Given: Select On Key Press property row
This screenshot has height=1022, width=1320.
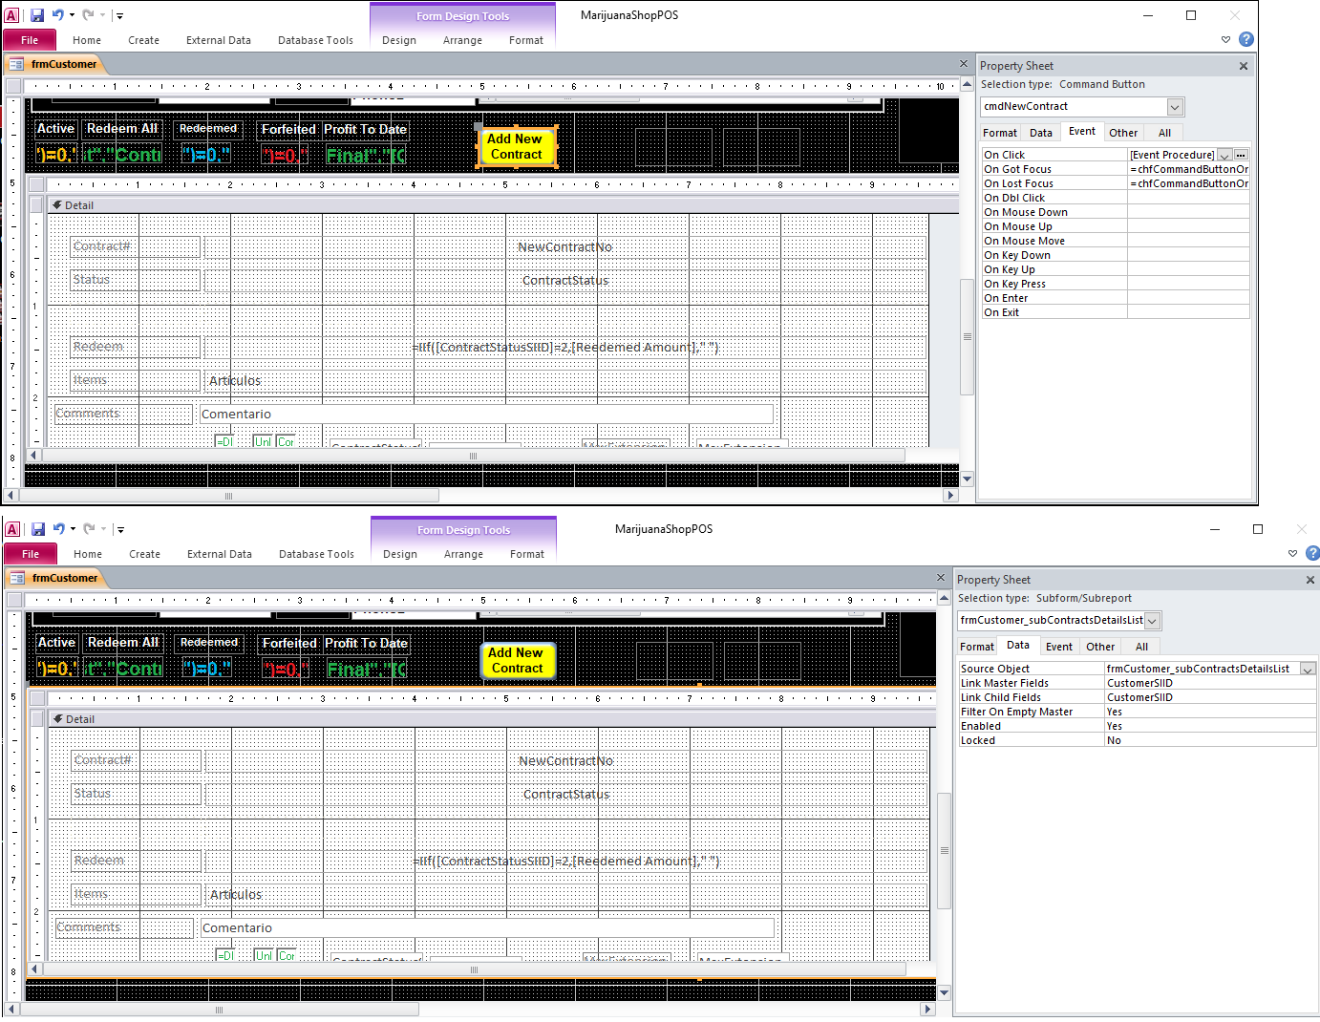Looking at the screenshot, I should [1116, 284].
